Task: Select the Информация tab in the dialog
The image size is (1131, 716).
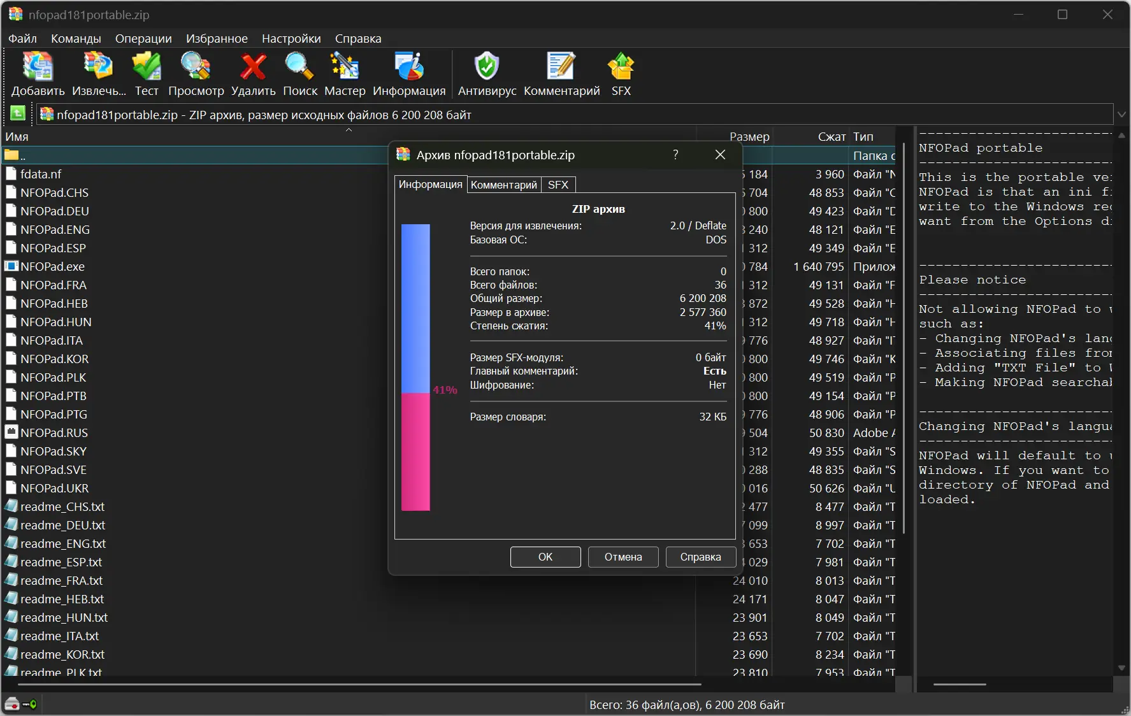Action: coord(431,184)
